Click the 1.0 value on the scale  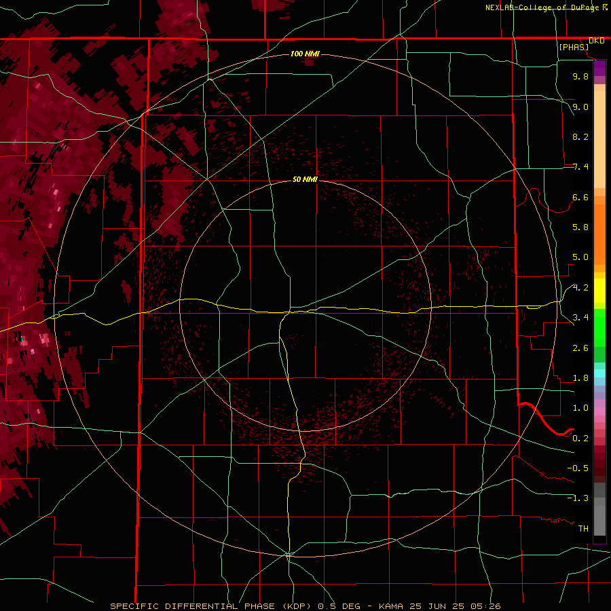click(580, 408)
